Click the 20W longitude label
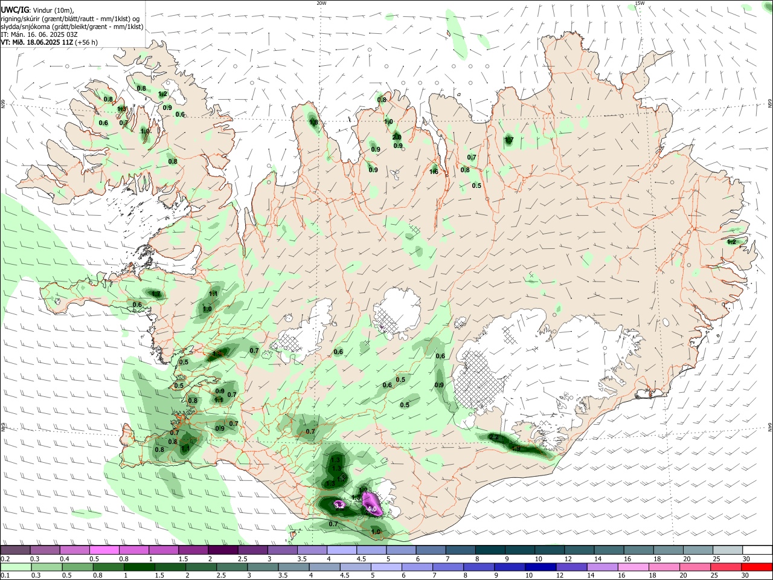Image resolution: width=773 pixels, height=580 pixels. click(x=321, y=3)
